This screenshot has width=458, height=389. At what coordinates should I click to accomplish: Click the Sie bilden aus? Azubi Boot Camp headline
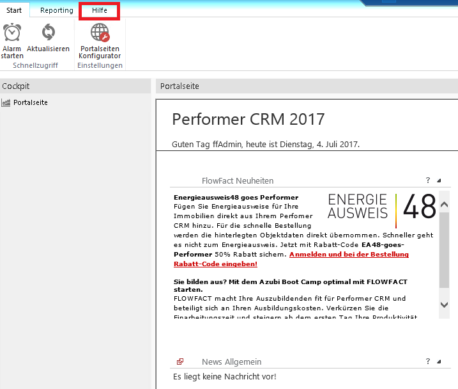click(x=291, y=285)
